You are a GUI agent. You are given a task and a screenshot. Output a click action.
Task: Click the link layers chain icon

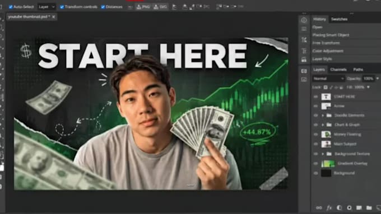click(x=319, y=208)
